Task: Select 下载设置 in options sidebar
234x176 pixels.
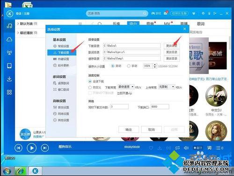Action: pyautogui.click(x=62, y=52)
